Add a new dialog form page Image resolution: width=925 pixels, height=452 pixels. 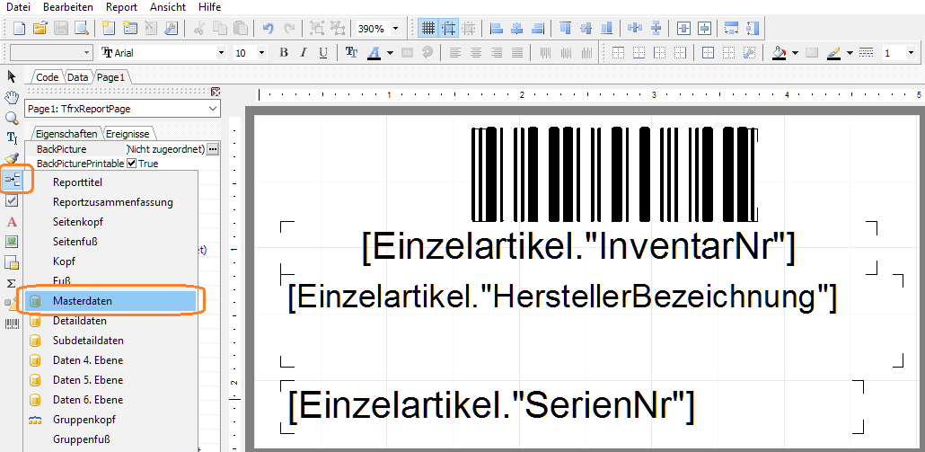[x=129, y=28]
